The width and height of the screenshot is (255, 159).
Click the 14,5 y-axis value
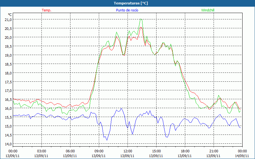[8, 135]
